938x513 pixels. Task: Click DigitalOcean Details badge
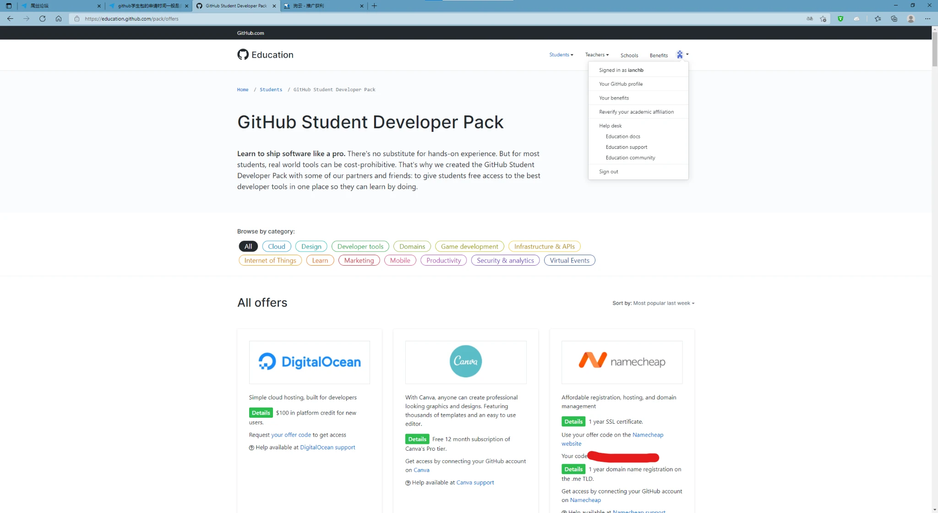(261, 413)
